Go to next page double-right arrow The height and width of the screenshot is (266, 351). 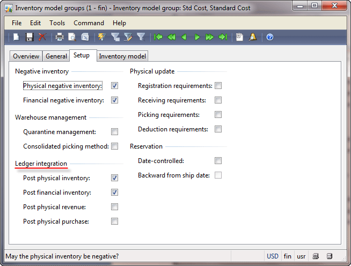point(209,37)
